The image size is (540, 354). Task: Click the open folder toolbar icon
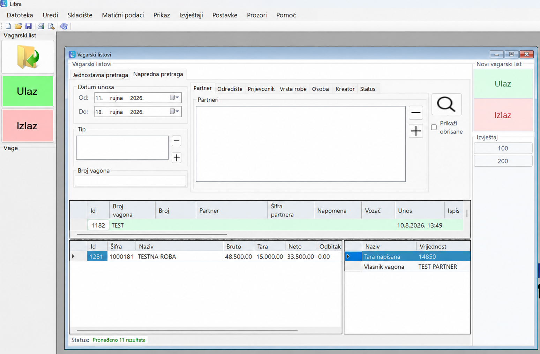[x=18, y=26]
